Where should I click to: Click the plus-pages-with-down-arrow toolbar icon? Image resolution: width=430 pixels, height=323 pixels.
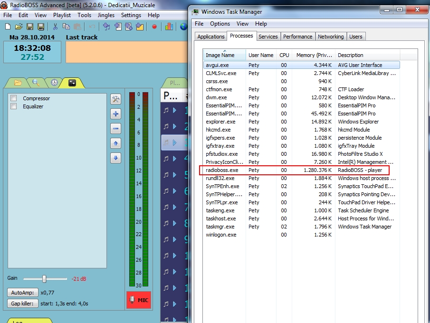pyautogui.click(x=129, y=27)
